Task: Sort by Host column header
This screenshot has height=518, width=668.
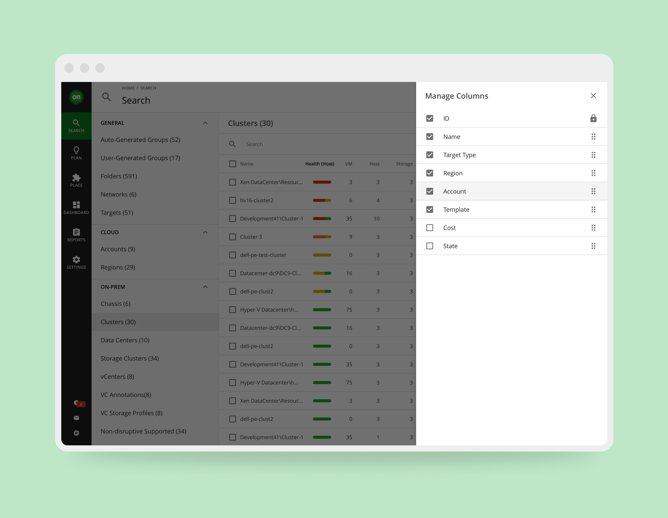Action: [374, 164]
